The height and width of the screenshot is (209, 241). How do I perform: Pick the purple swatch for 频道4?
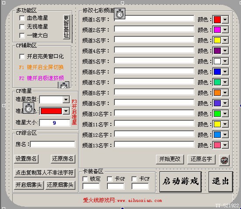point(217,51)
